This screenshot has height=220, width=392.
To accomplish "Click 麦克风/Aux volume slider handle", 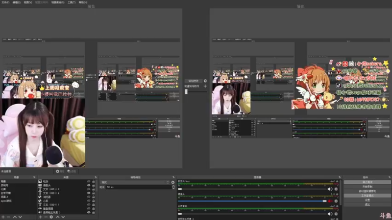I will 180,189.
